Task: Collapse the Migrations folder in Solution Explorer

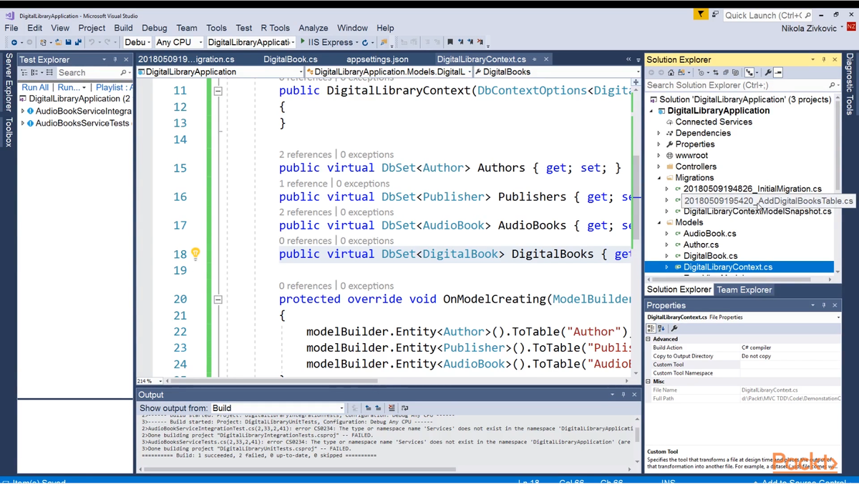Action: pyautogui.click(x=659, y=177)
